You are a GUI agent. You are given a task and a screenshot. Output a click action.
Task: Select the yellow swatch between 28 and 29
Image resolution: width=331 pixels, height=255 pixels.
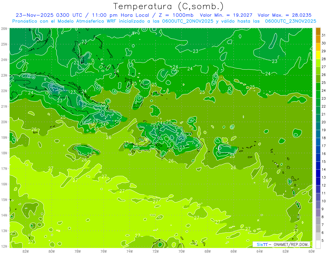click(x=318, y=55)
